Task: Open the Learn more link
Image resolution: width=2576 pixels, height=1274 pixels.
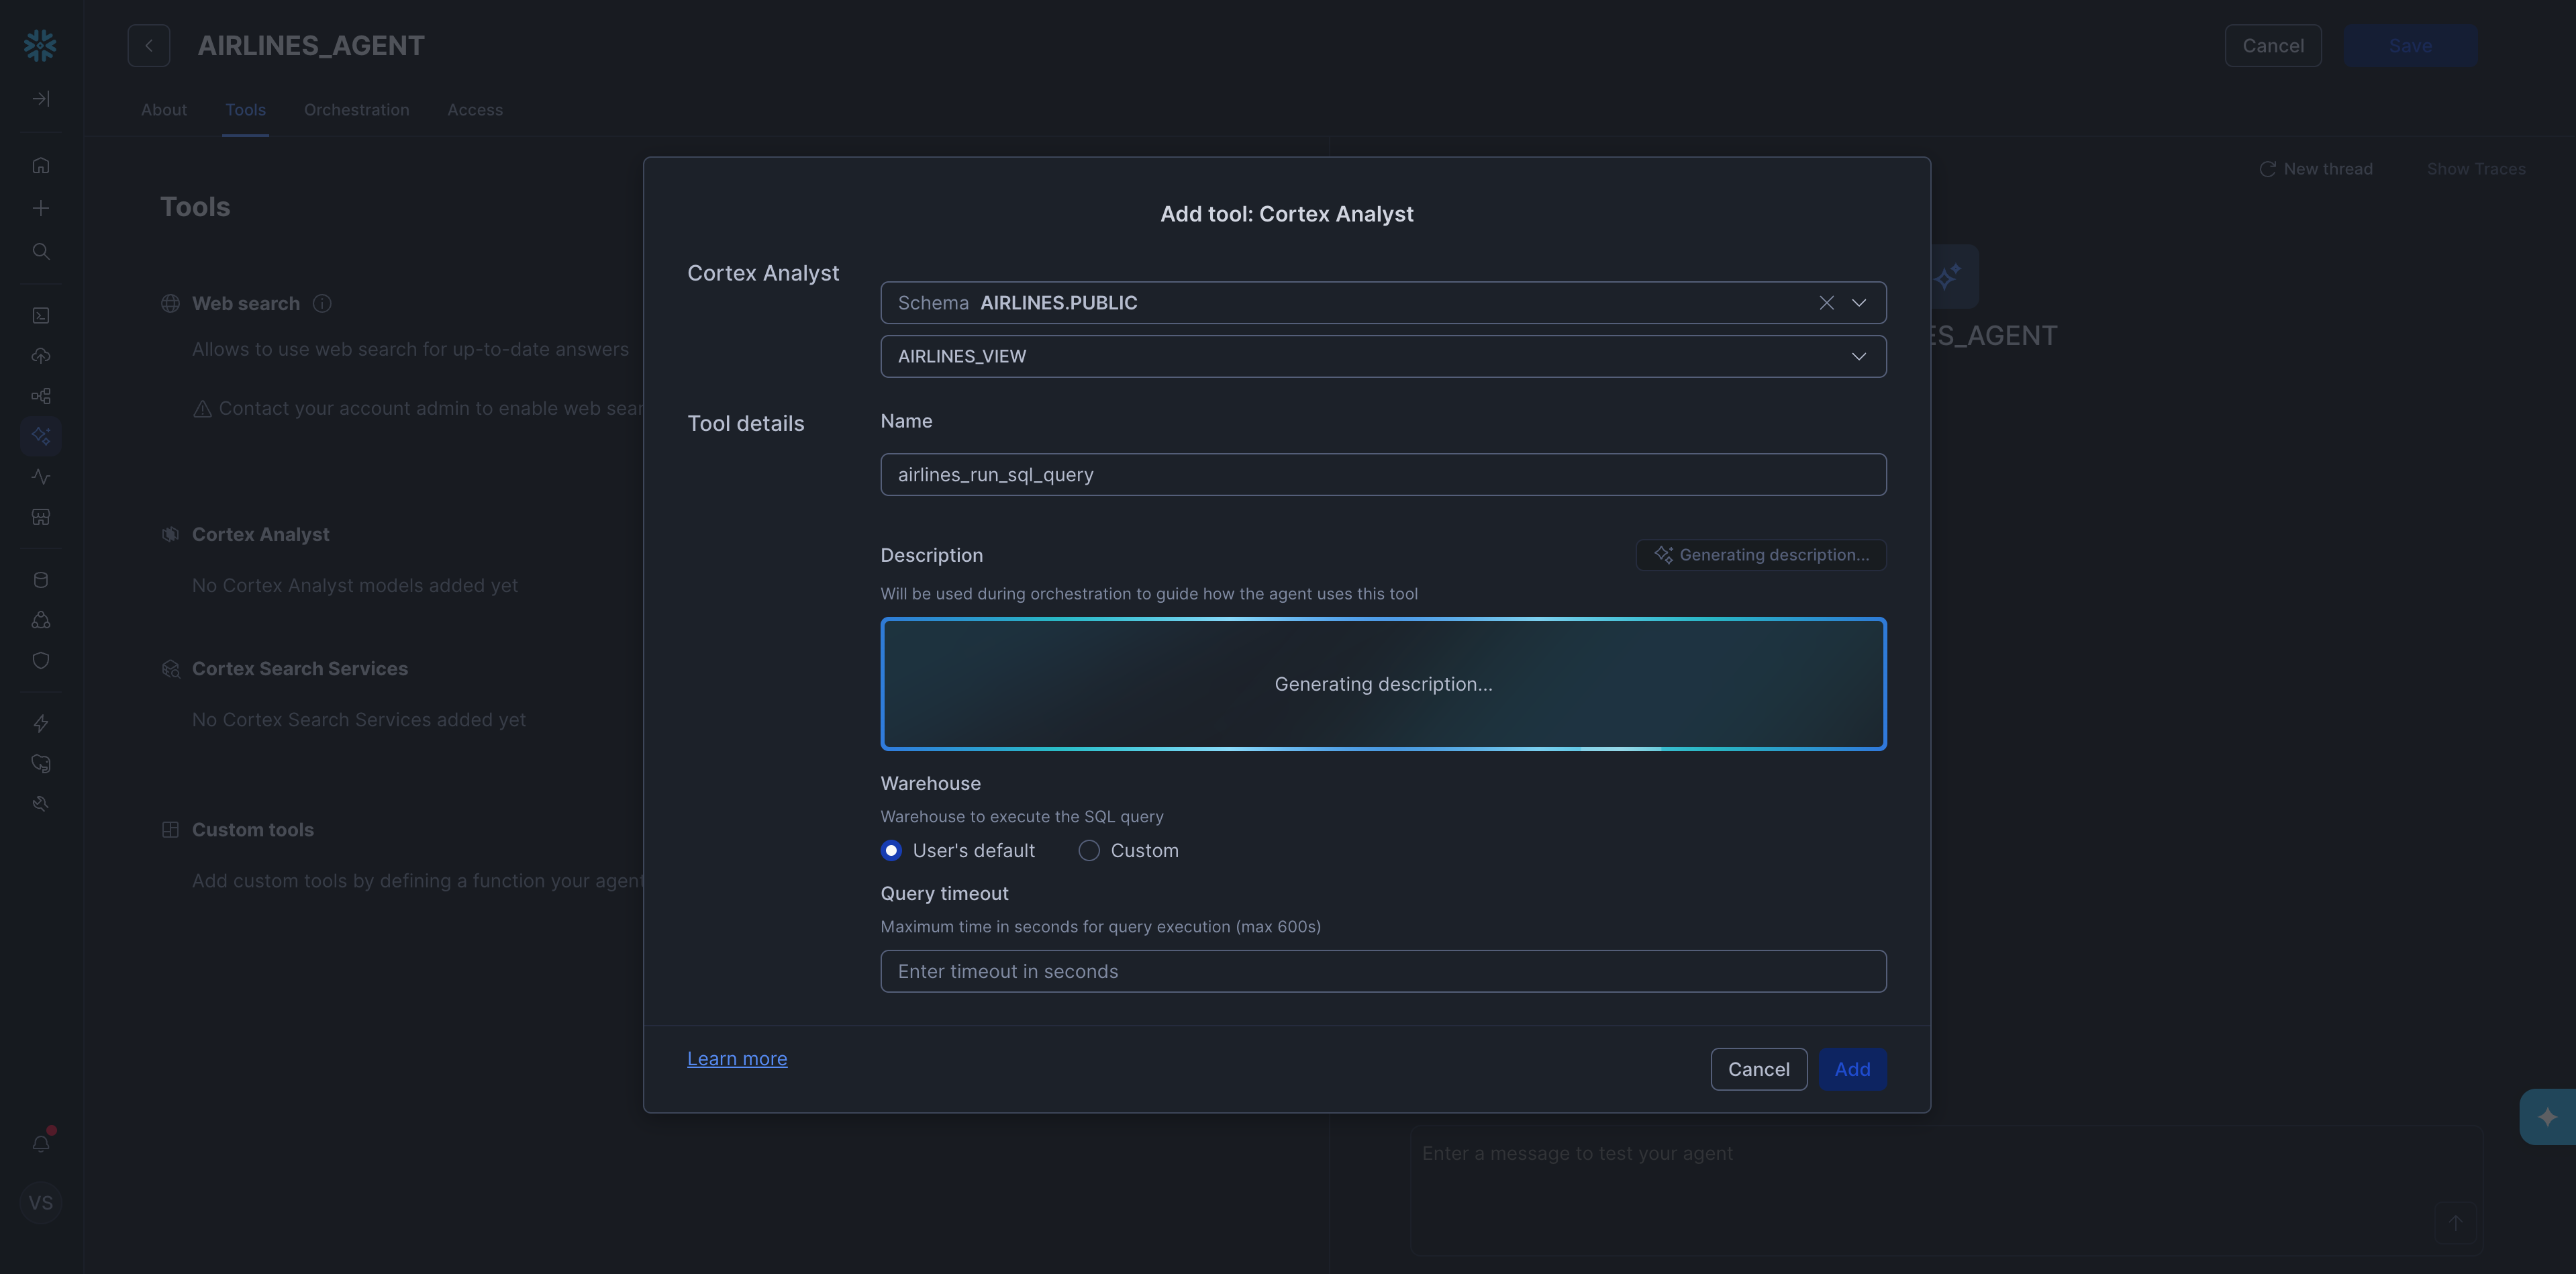Action: (x=736, y=1059)
